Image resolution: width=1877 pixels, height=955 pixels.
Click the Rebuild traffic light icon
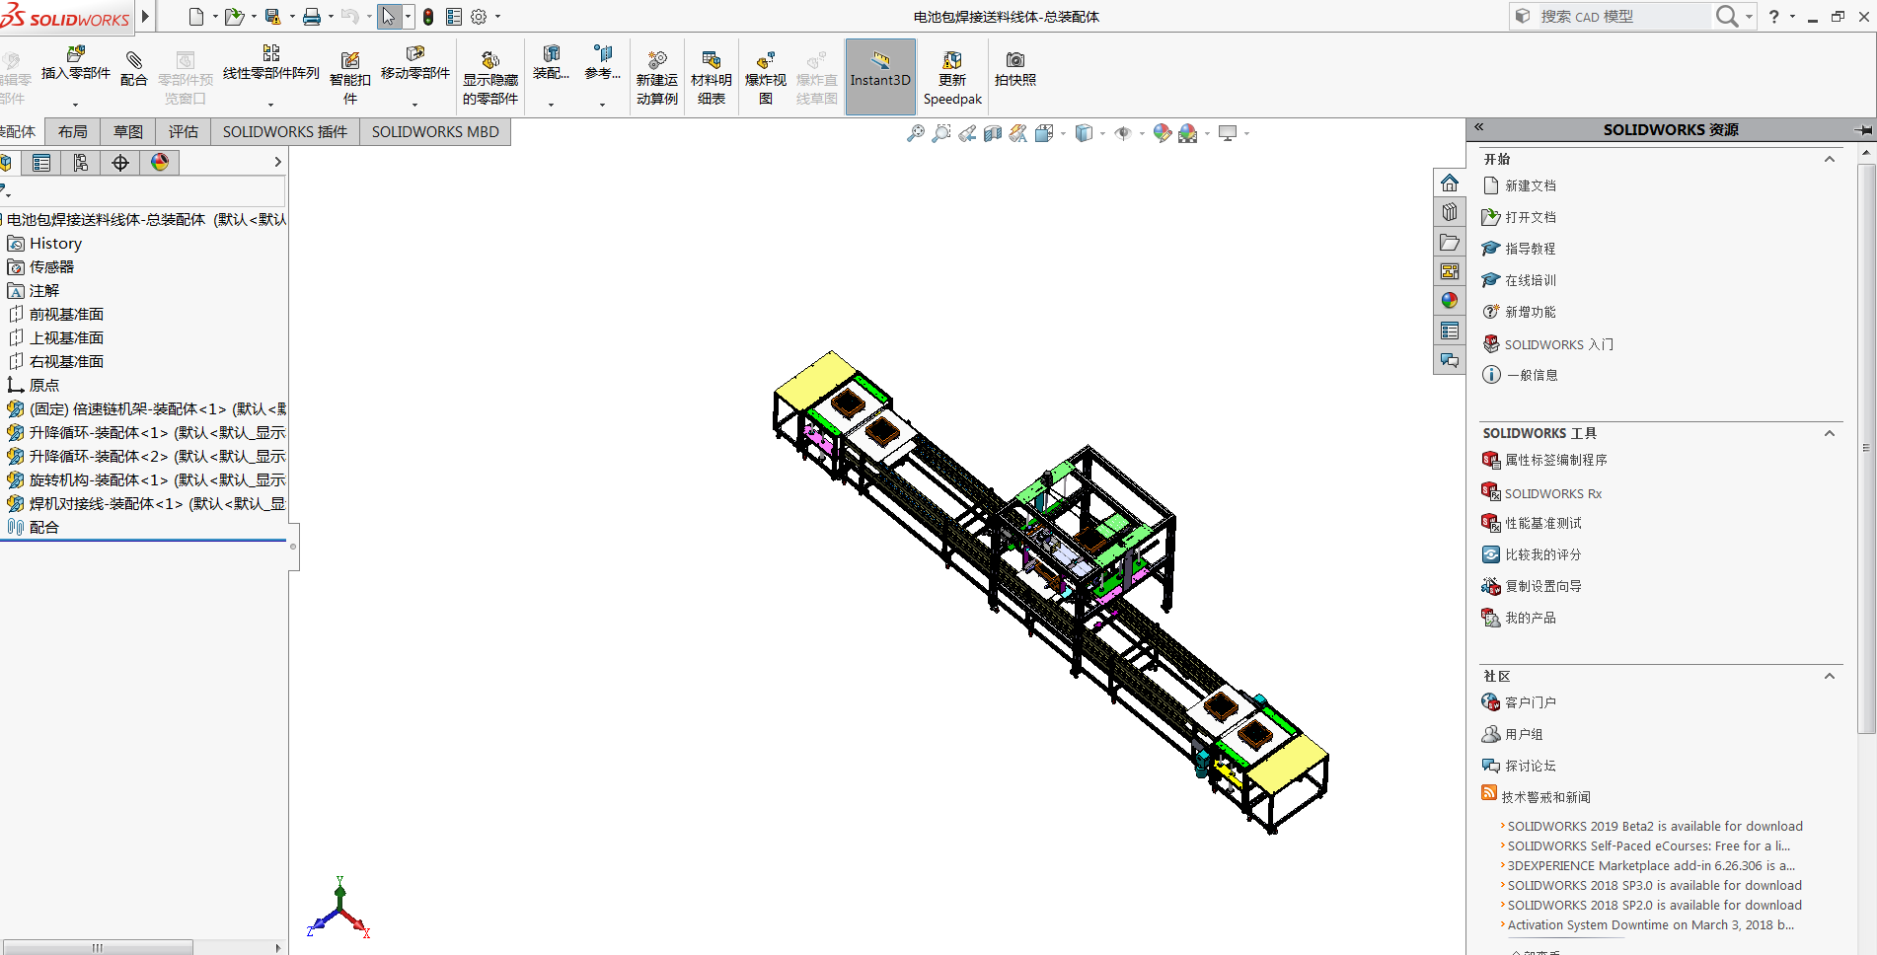click(428, 17)
